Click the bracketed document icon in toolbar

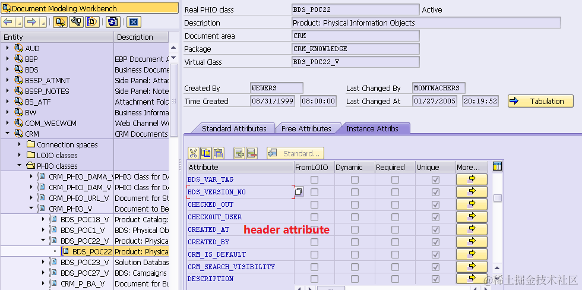[x=93, y=22]
